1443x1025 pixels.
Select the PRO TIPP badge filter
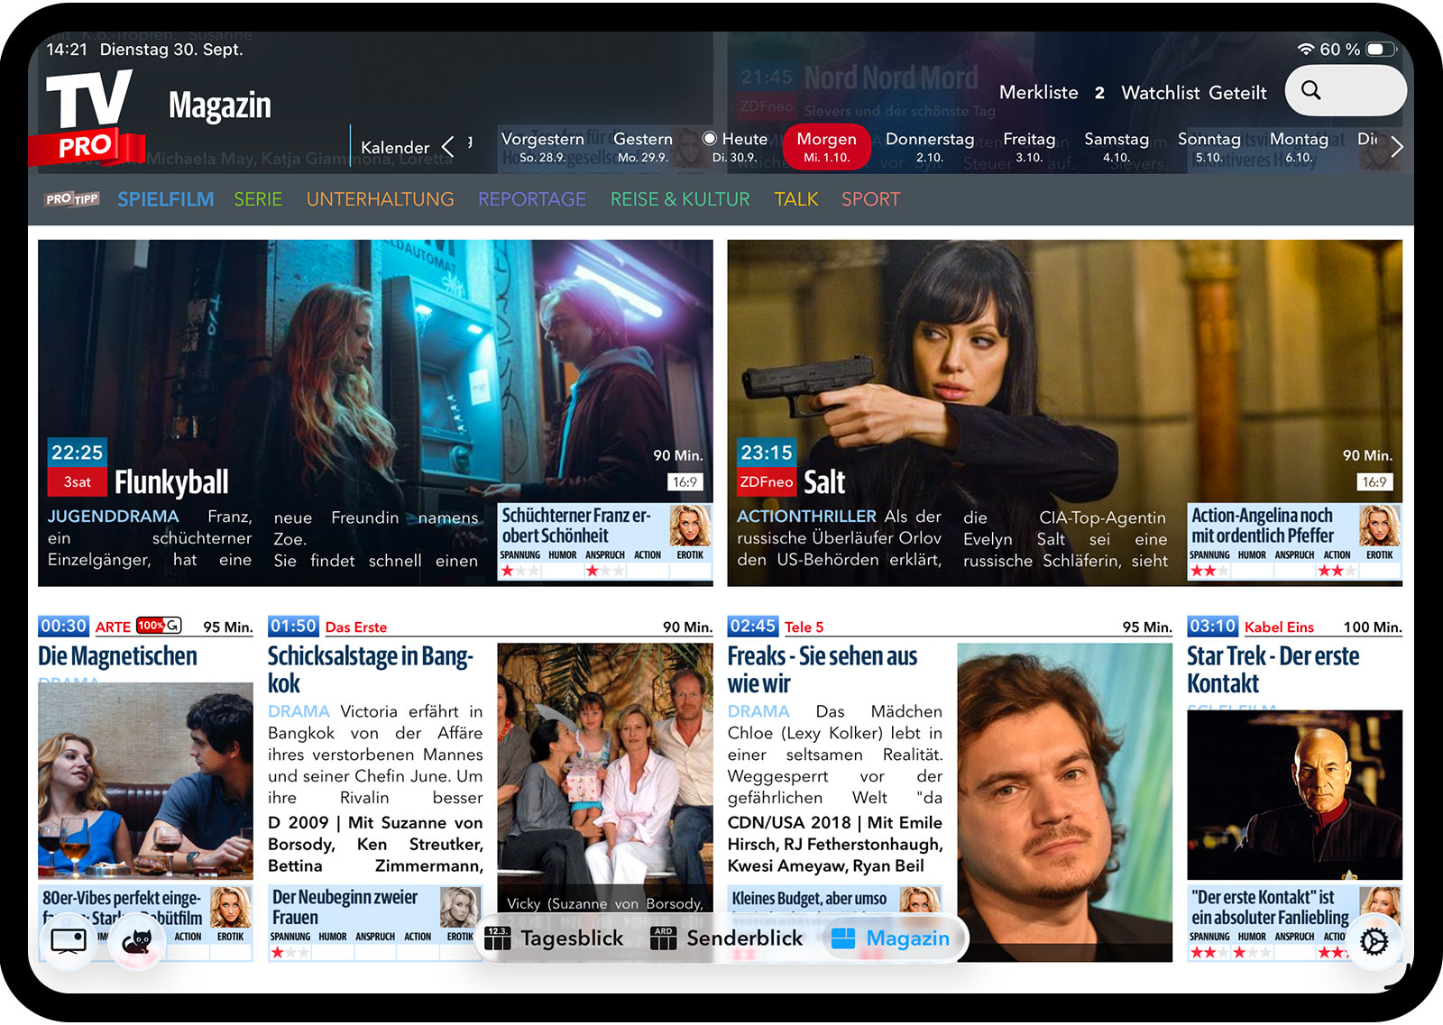[72, 199]
